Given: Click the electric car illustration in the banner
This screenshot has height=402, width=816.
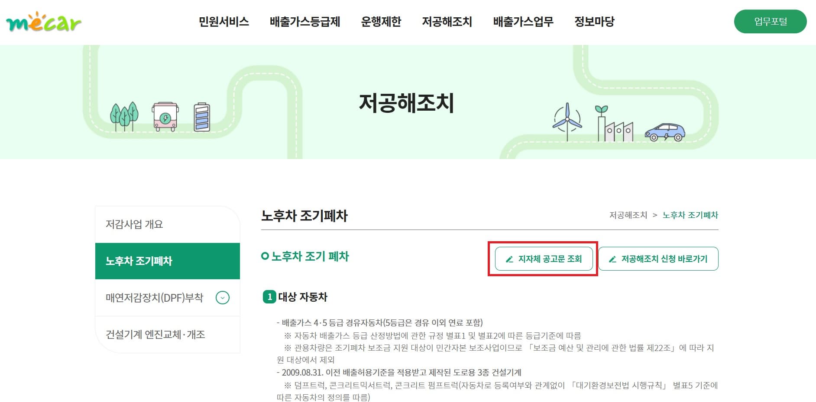Looking at the screenshot, I should click(665, 132).
